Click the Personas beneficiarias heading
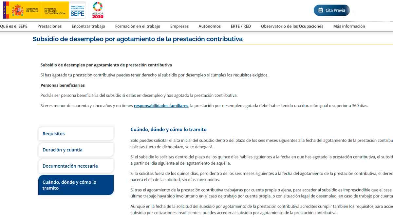 point(63,85)
